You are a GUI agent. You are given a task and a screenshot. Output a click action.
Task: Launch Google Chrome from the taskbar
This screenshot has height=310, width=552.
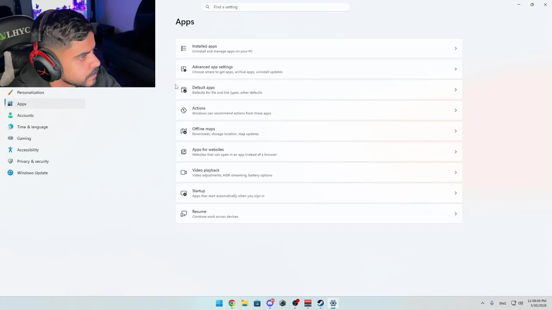232,303
